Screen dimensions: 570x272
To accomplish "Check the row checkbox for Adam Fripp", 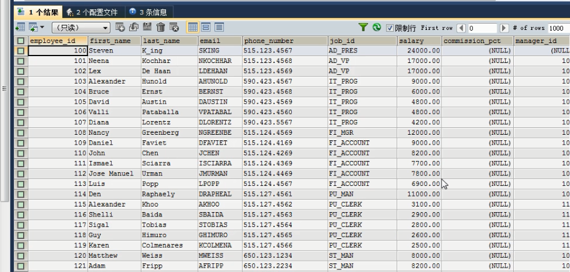I will coord(21,266).
